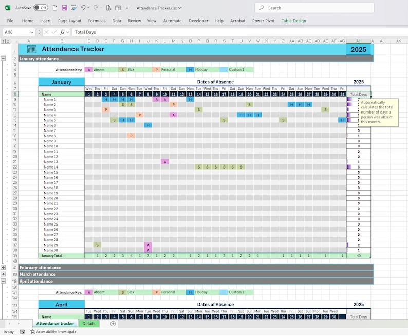Open the Automate tab
This screenshot has width=408, height=336.
172,21
